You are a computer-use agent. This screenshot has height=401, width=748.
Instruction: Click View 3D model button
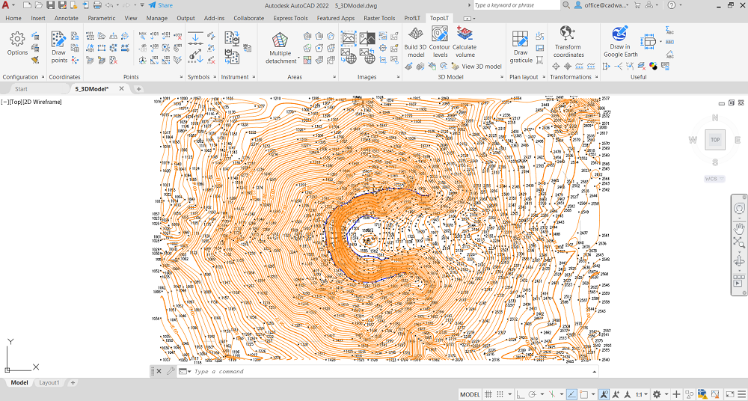(x=476, y=67)
